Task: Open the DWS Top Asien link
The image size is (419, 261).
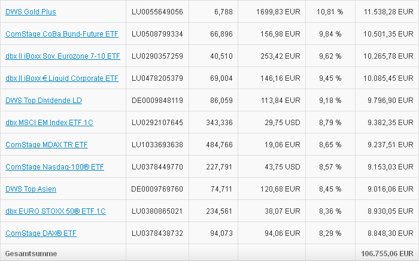Action: click(x=31, y=189)
